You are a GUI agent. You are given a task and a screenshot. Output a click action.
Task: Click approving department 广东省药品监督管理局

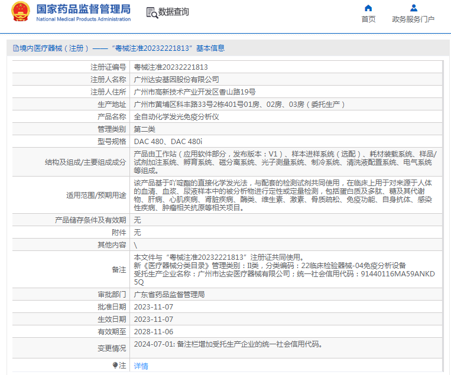pos(169,294)
